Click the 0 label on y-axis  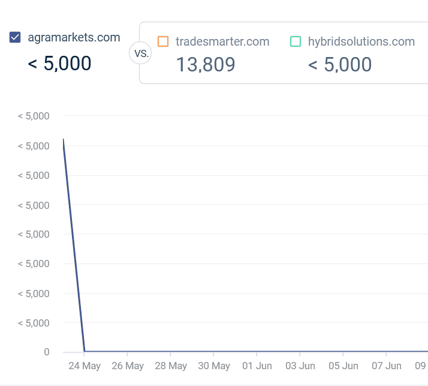pos(47,352)
